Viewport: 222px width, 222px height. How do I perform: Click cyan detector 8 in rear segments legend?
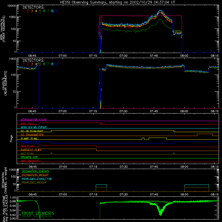(x=52, y=64)
